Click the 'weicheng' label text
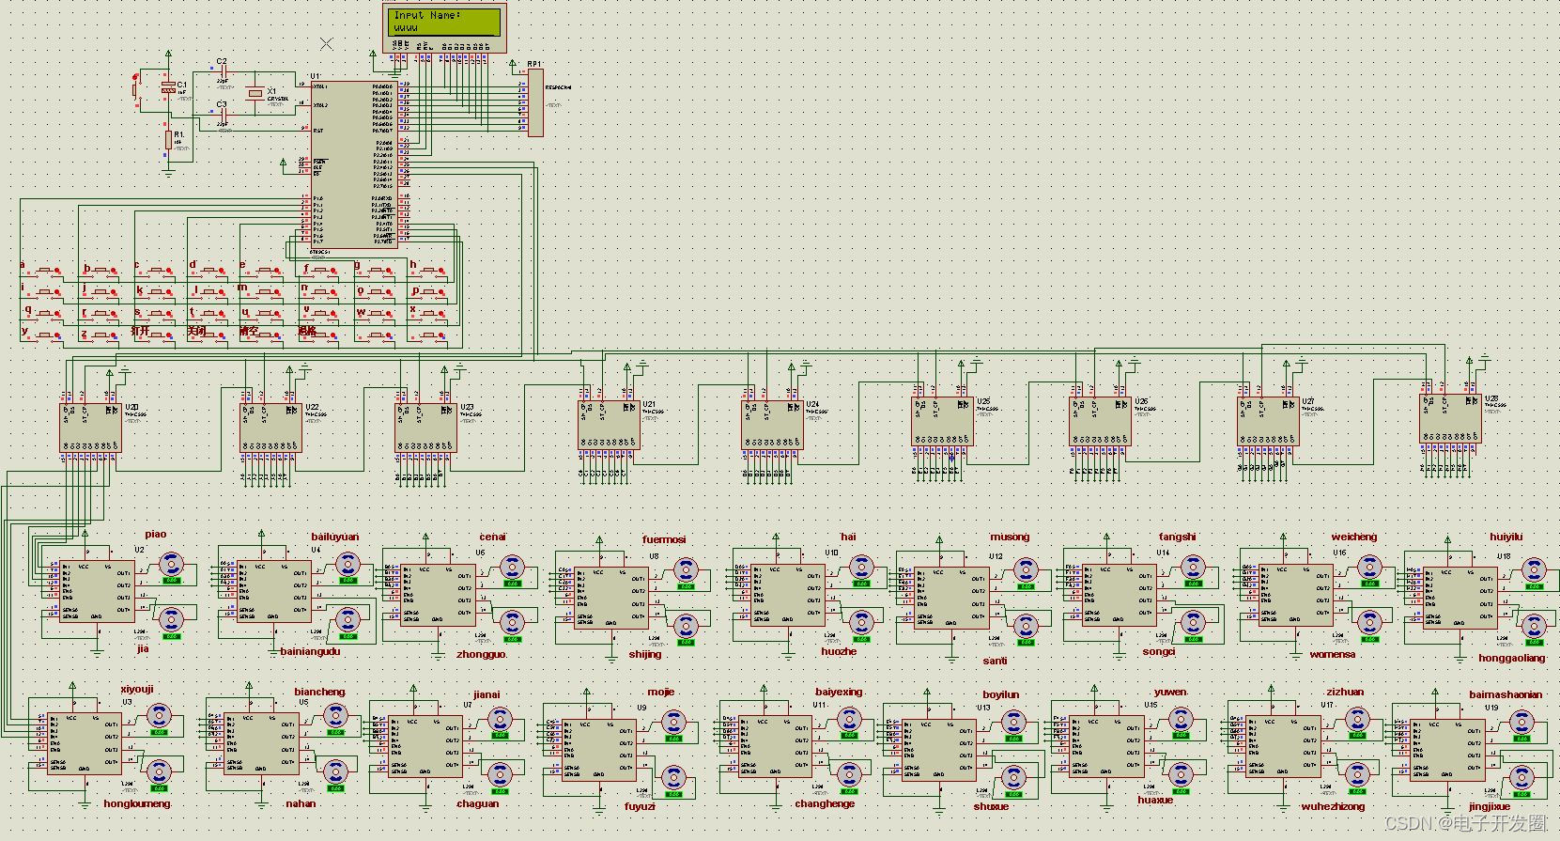 click(x=1354, y=537)
